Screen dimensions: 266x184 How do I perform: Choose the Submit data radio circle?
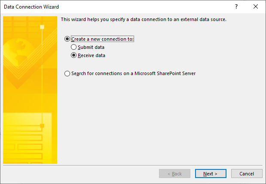coord(74,47)
